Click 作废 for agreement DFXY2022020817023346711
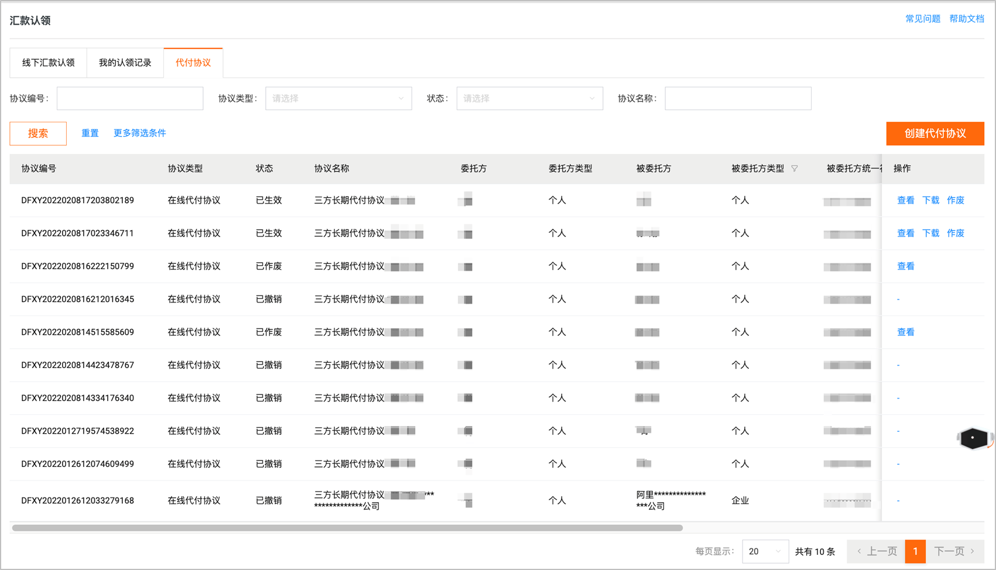Viewport: 996px width, 570px height. (956, 233)
